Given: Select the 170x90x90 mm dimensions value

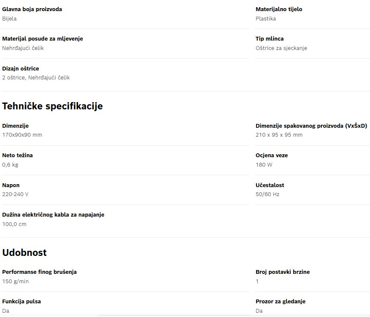Looking at the screenshot, I should [22, 135].
